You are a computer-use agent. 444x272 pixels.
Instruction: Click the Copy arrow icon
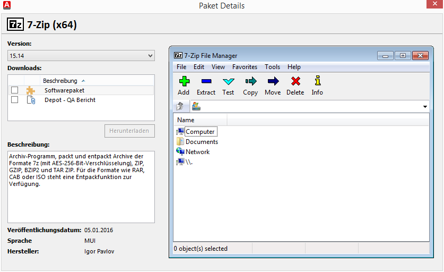click(250, 81)
